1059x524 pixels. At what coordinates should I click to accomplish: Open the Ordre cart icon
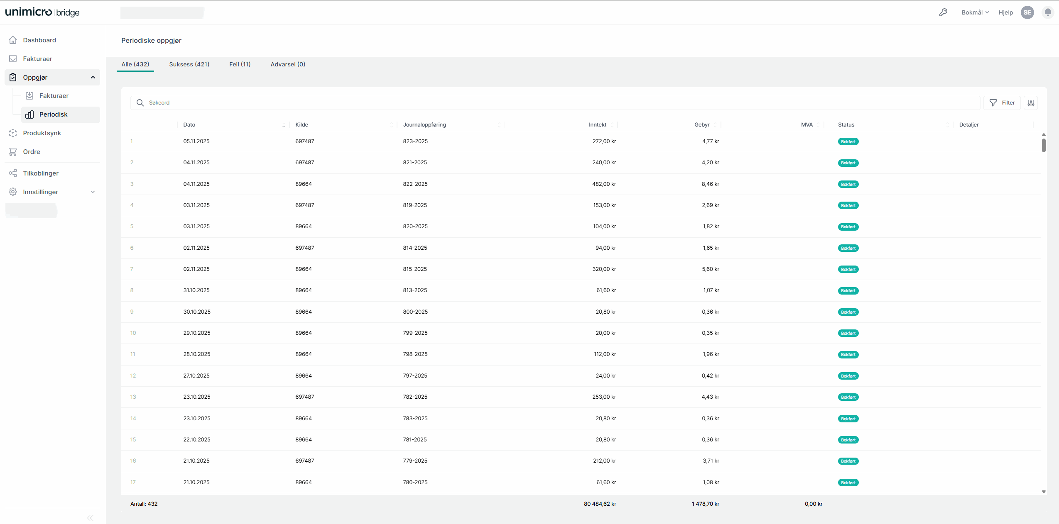pos(13,151)
